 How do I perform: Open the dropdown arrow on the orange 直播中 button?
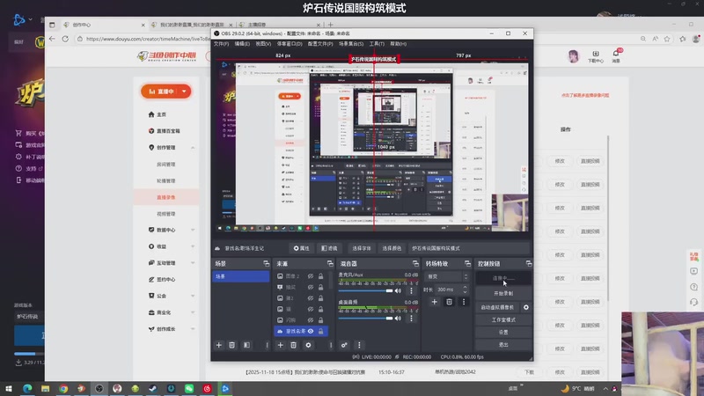pyautogui.click(x=184, y=92)
